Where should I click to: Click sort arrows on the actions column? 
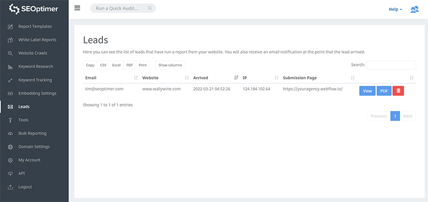click(412, 78)
